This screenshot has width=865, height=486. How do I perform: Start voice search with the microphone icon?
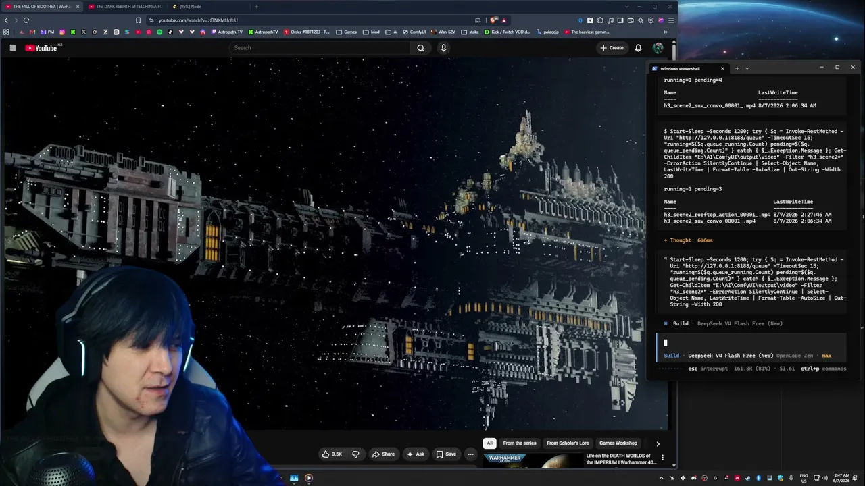(443, 48)
